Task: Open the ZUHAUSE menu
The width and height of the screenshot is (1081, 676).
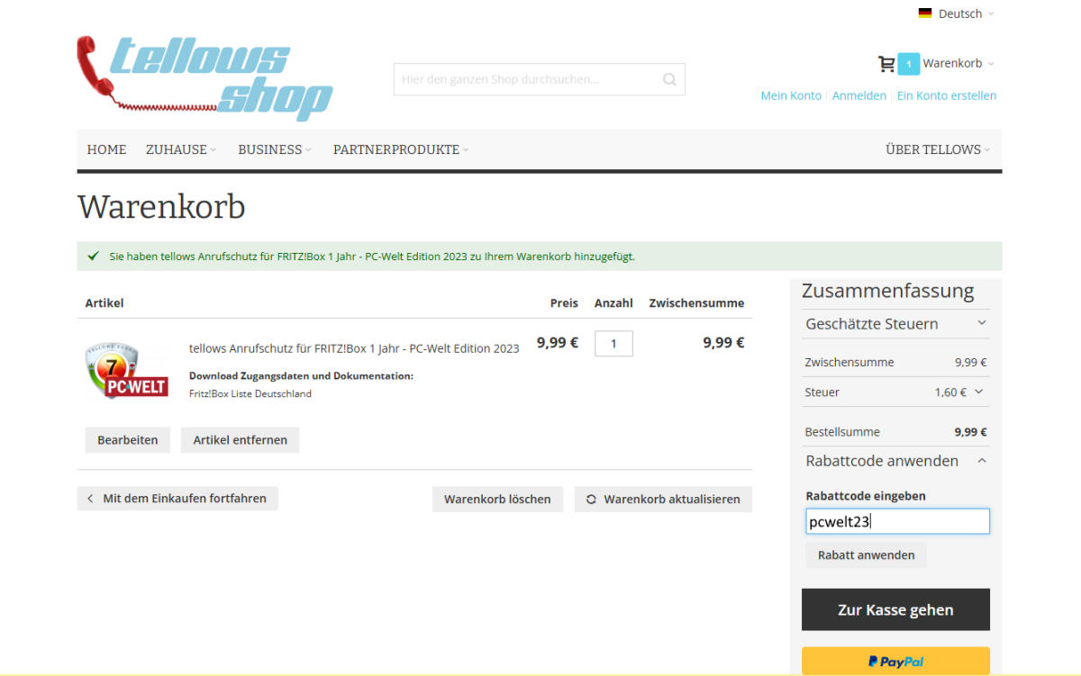Action: pos(181,149)
